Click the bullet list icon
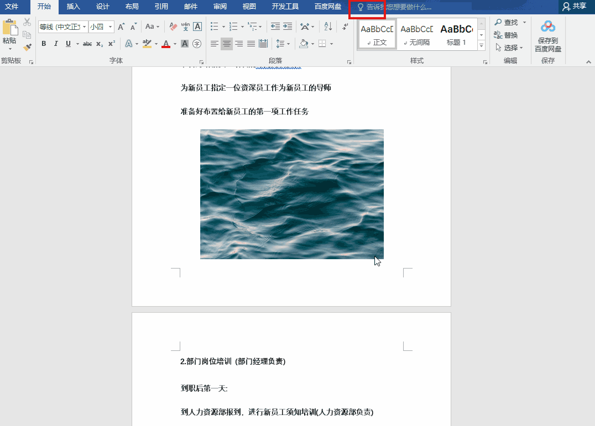595x426 pixels. pyautogui.click(x=215, y=26)
